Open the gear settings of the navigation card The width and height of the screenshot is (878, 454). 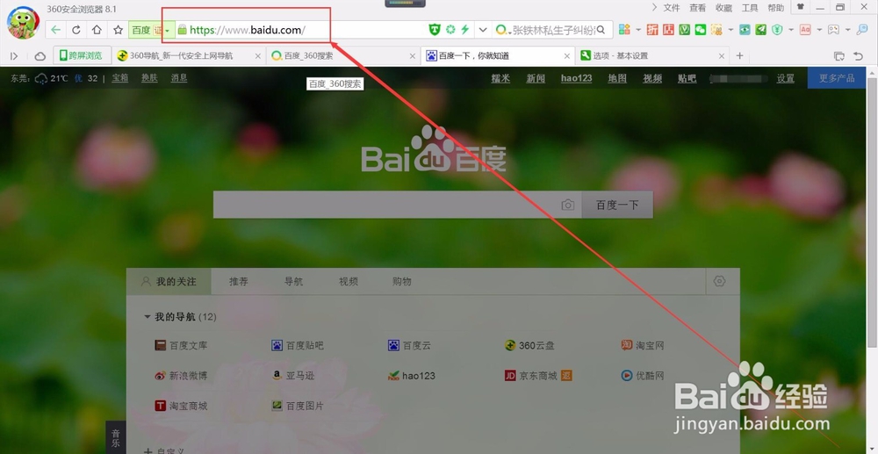click(x=720, y=281)
